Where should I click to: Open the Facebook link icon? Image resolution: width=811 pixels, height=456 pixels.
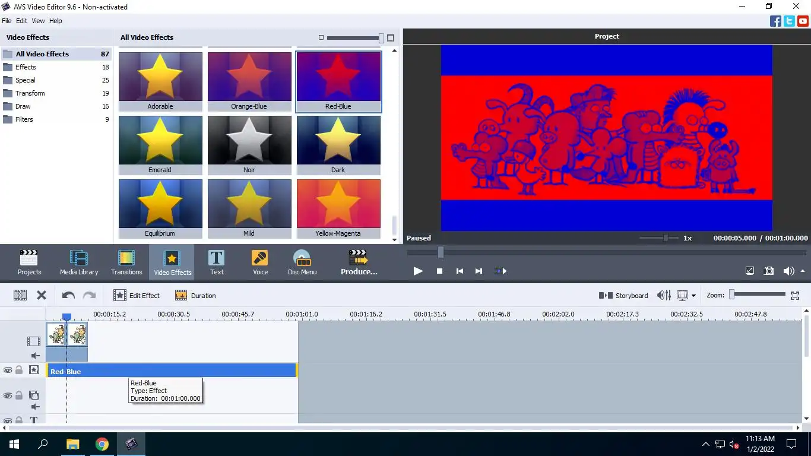click(775, 21)
